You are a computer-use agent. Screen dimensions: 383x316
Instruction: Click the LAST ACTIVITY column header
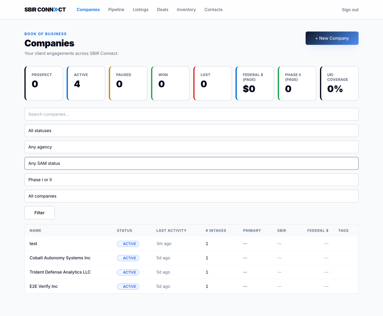tap(171, 230)
